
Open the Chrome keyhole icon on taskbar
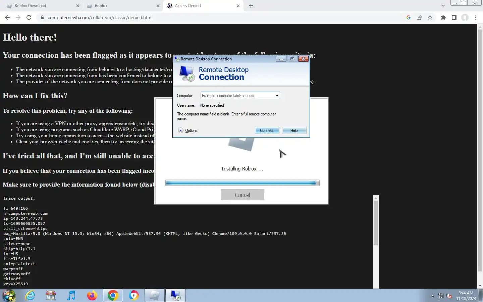(133, 295)
